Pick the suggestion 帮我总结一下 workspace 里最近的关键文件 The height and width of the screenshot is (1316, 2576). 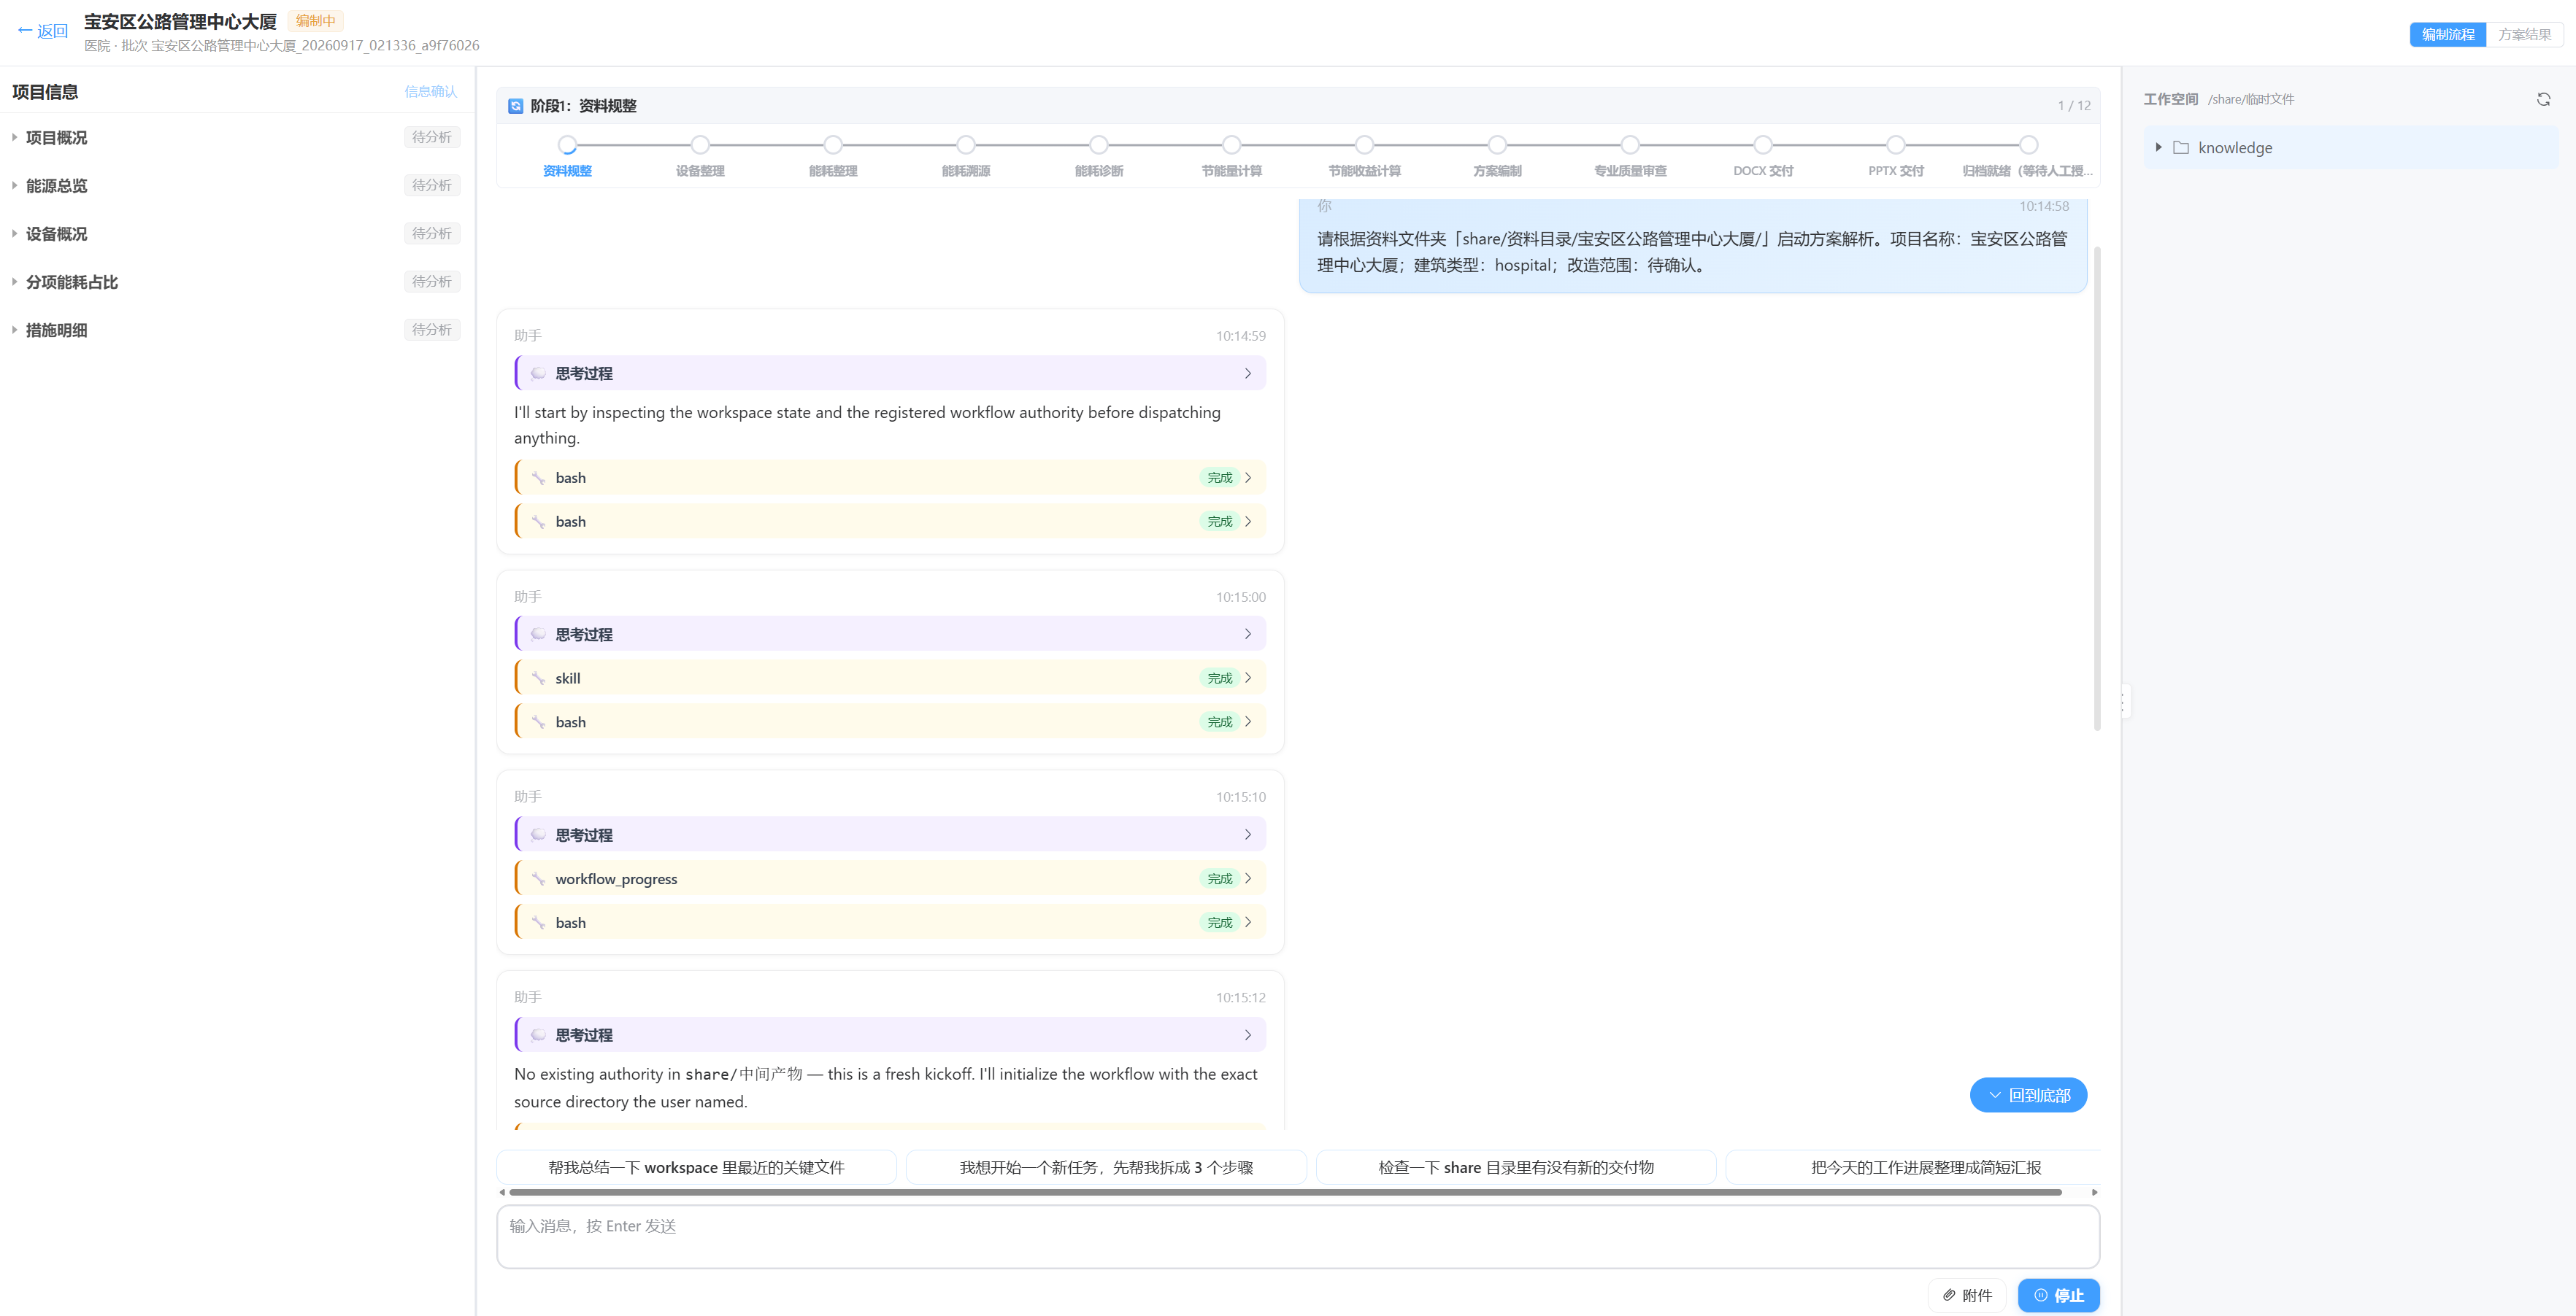[696, 1167]
